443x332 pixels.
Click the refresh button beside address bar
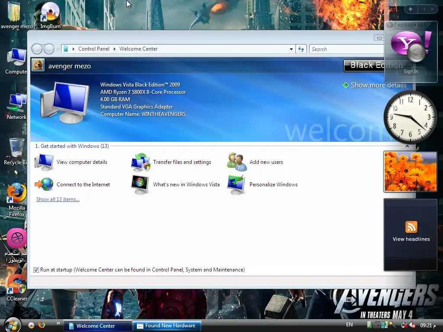coord(301,49)
